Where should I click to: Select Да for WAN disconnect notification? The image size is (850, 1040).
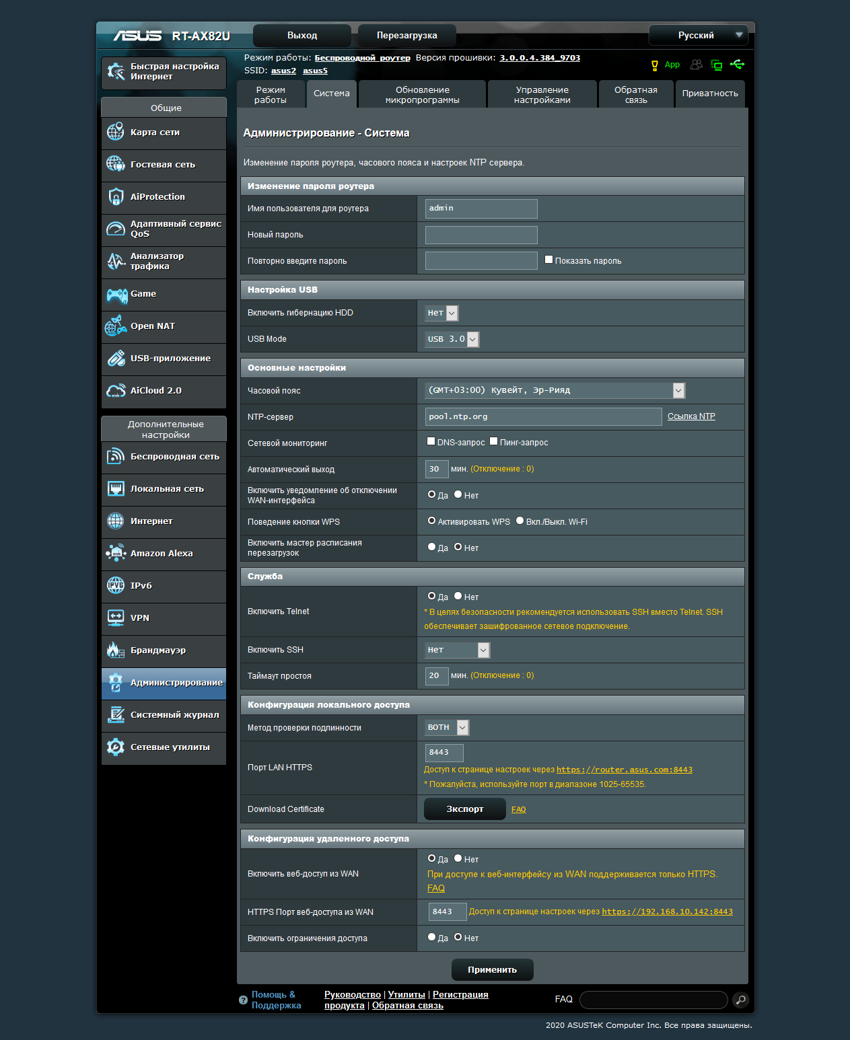[431, 494]
